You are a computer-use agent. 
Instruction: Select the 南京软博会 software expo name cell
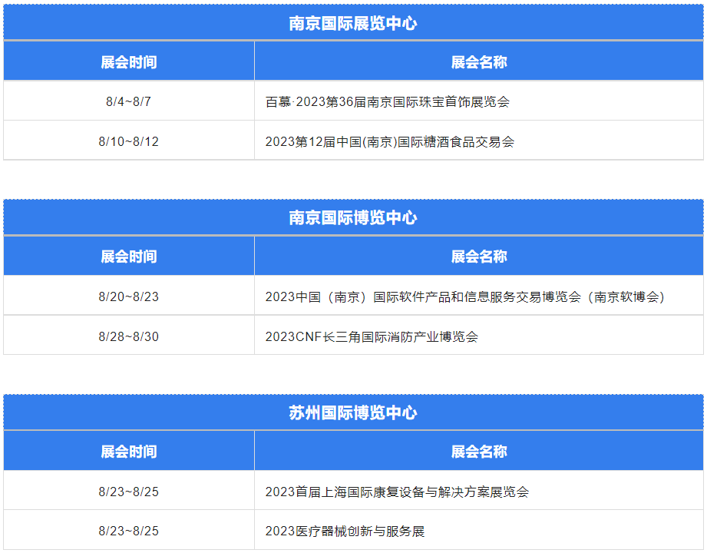[x=479, y=296]
